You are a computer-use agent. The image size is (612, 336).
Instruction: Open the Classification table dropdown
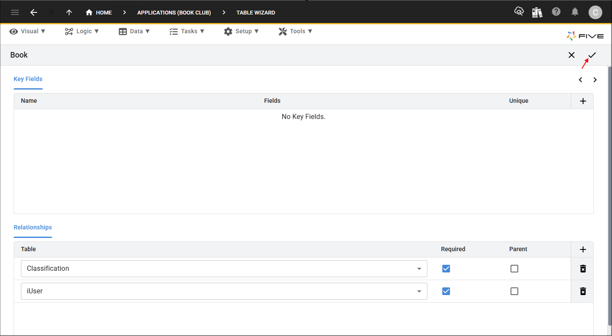224,269
